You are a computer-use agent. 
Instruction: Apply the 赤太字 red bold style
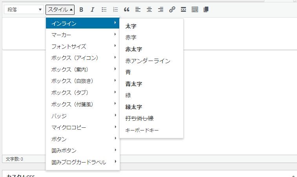(151, 49)
